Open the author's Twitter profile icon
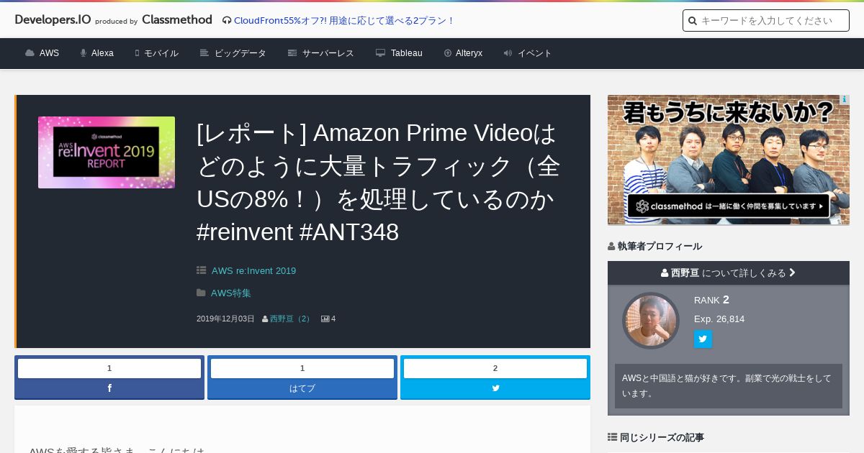This screenshot has width=864, height=453. pos(703,339)
